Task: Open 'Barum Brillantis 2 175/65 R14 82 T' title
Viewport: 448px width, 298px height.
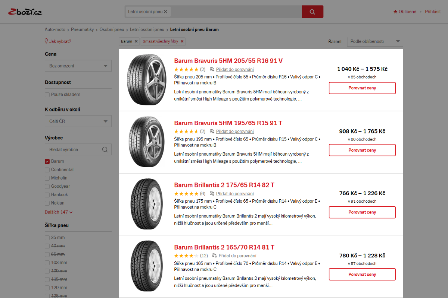Action: [224, 185]
